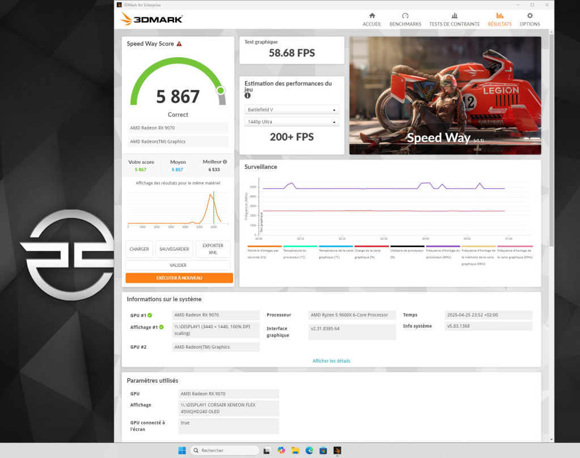Click Info système value v5.83.1368
This screenshot has width=580, height=458.
(x=488, y=326)
